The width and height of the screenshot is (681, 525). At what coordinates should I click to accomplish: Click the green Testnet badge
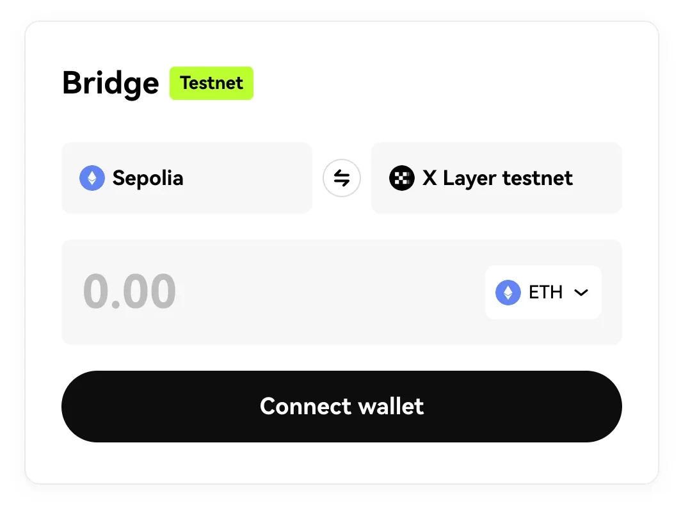[x=211, y=83]
